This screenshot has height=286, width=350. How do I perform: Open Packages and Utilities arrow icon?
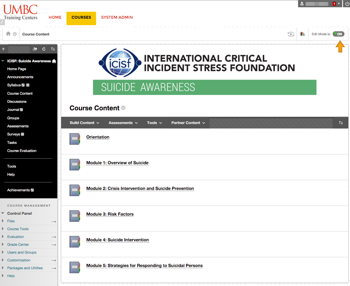pos(54,268)
